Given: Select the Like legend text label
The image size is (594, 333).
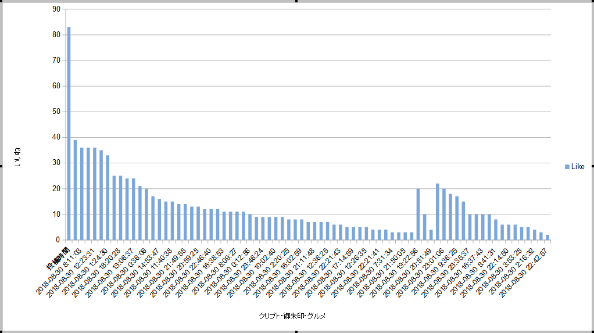Looking at the screenshot, I should point(578,167).
